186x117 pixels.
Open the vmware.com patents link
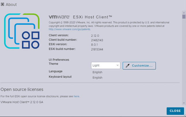coord(69,29)
